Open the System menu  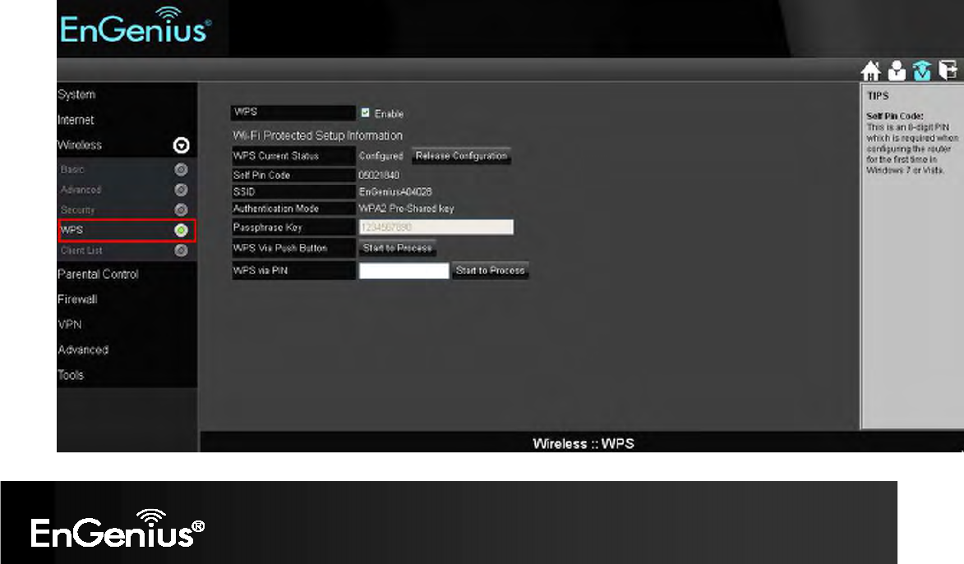click(x=77, y=94)
